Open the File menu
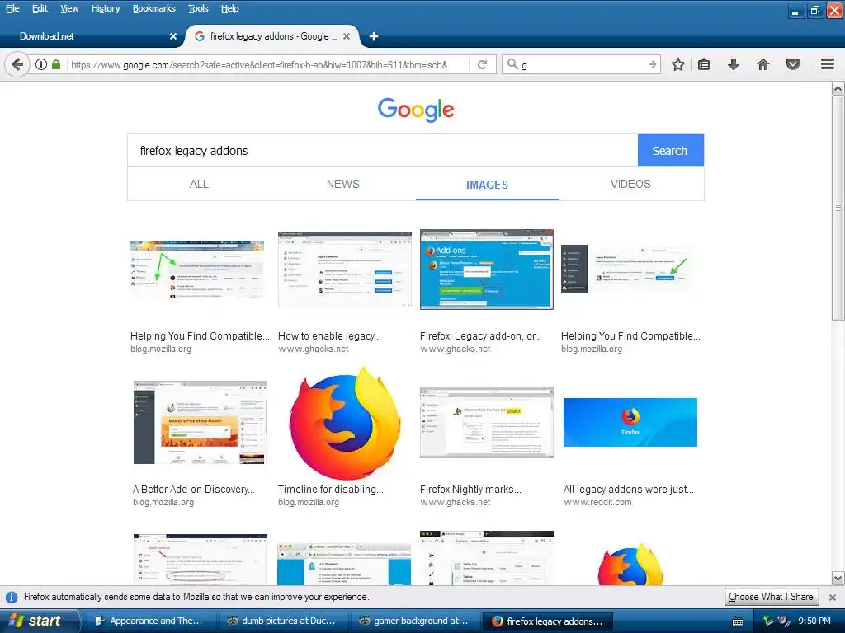The width and height of the screenshot is (845, 633). click(x=12, y=8)
